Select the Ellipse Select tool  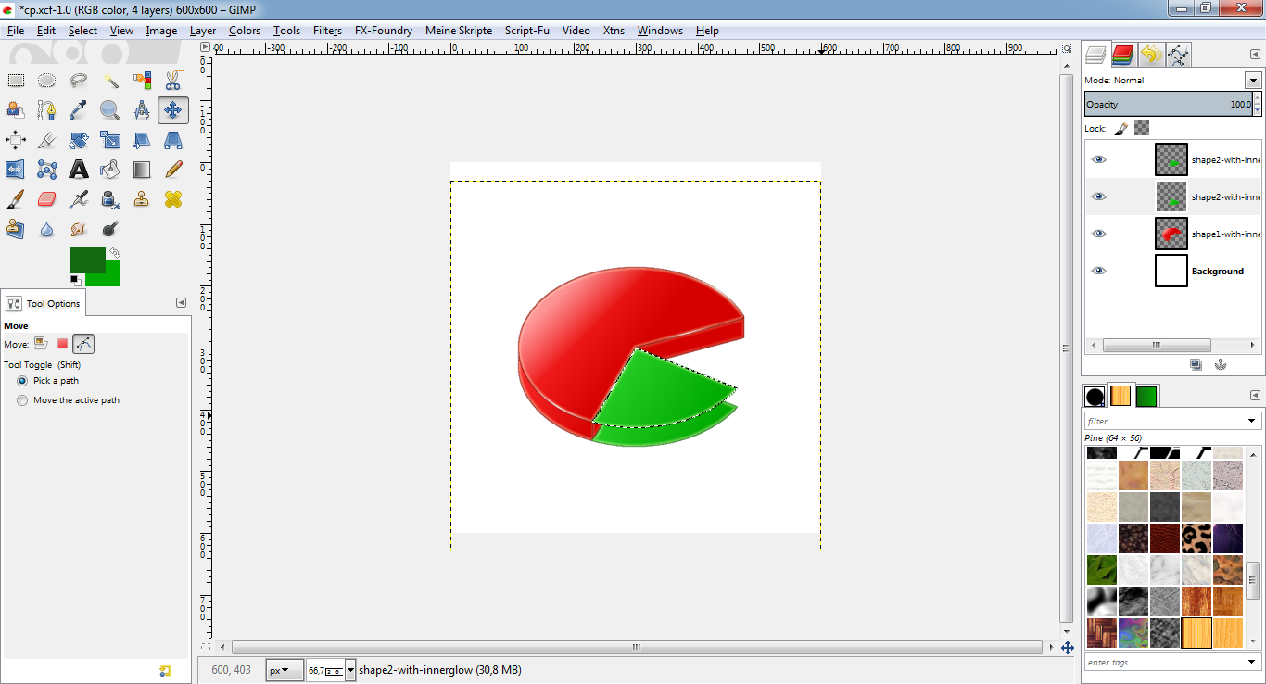click(x=47, y=81)
